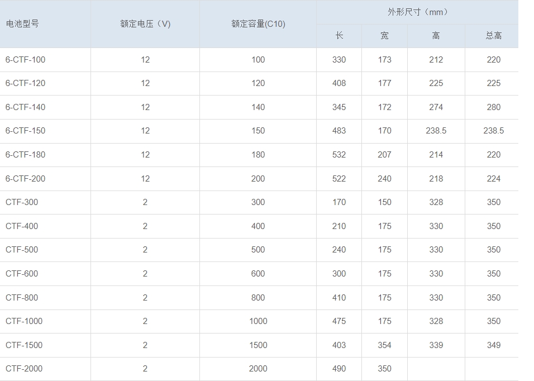534x381 pixels.
Task: Click total height 224 in 6-CTF-200 row
Action: coord(493,179)
